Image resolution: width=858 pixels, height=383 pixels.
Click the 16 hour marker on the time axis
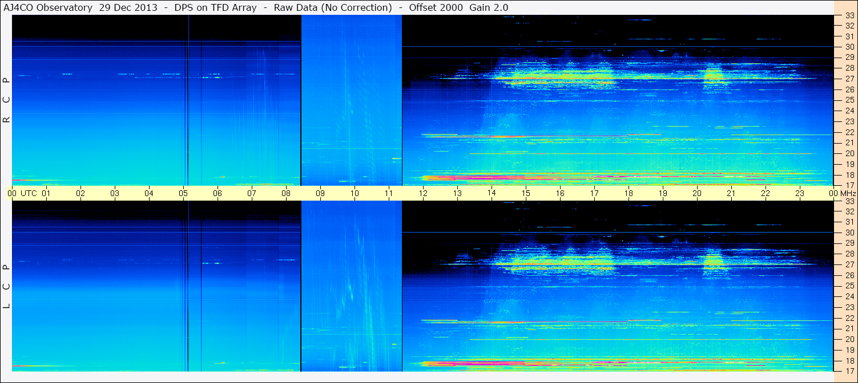[560, 193]
